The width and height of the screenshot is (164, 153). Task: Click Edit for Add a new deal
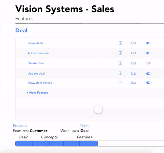[x=133, y=53]
